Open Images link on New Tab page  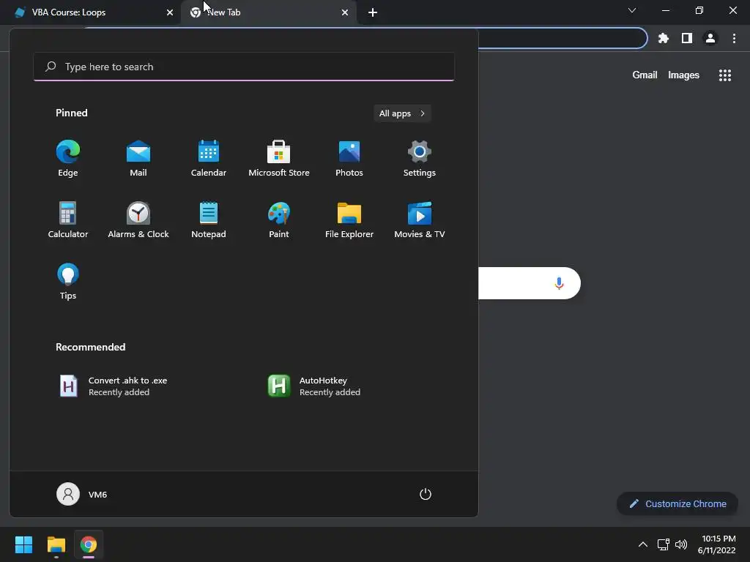tap(683, 75)
